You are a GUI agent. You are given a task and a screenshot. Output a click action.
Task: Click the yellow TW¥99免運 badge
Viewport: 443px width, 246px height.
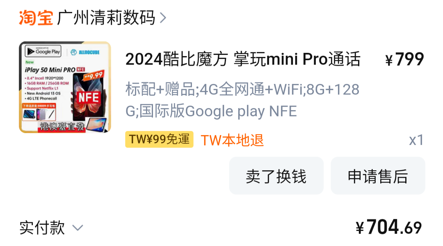tap(159, 139)
